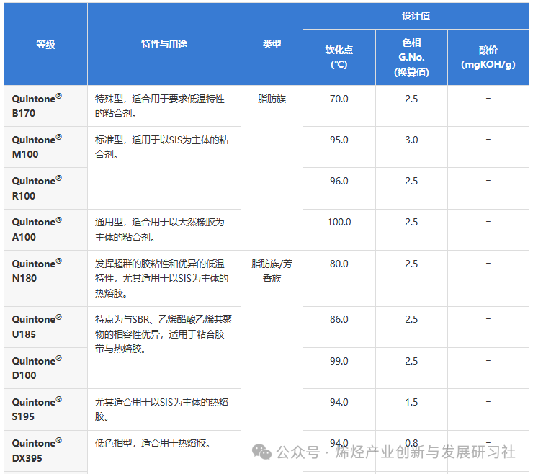Click description 特点为与SBR、乙烯醋酸乙烯共聚物
Viewport: 533px width, 474px height.
tap(164, 347)
